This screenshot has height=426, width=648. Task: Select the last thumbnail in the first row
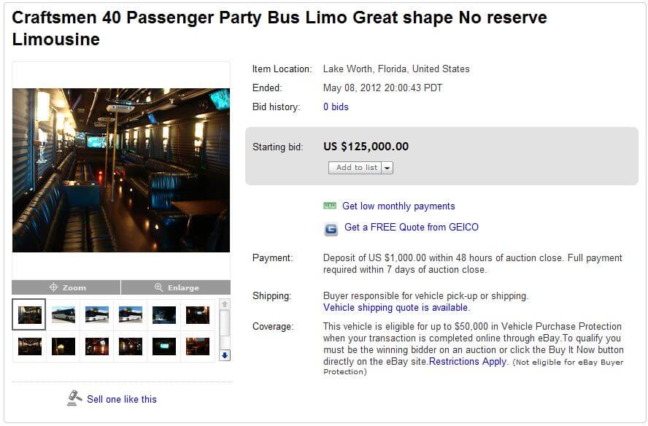197,314
